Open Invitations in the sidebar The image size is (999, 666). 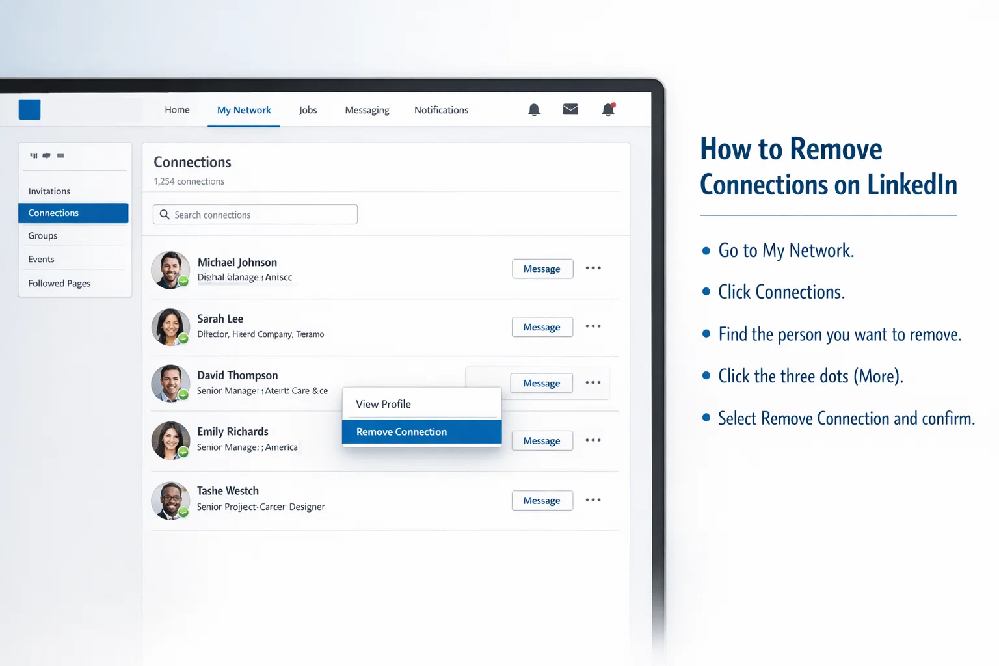49,191
